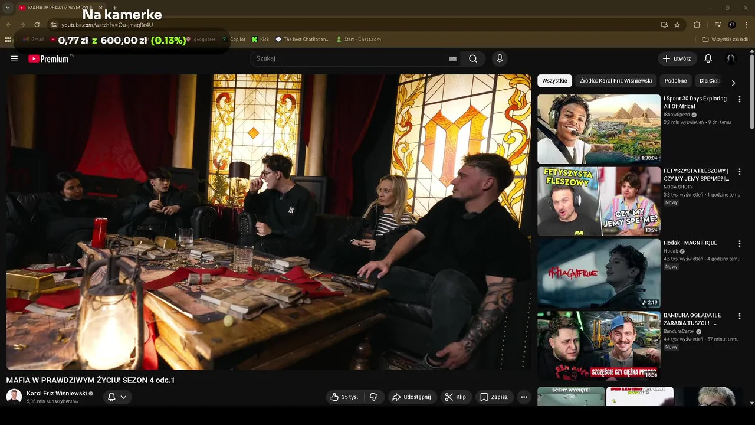
Task: Open media controls icon in browser toolbar
Action: click(x=718, y=25)
